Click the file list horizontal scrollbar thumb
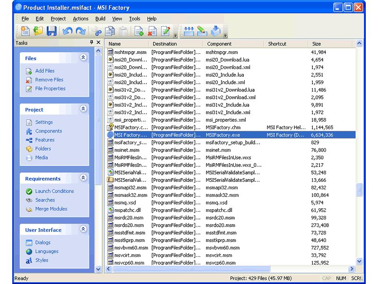Screen dimensions: 378x284 point(191,269)
